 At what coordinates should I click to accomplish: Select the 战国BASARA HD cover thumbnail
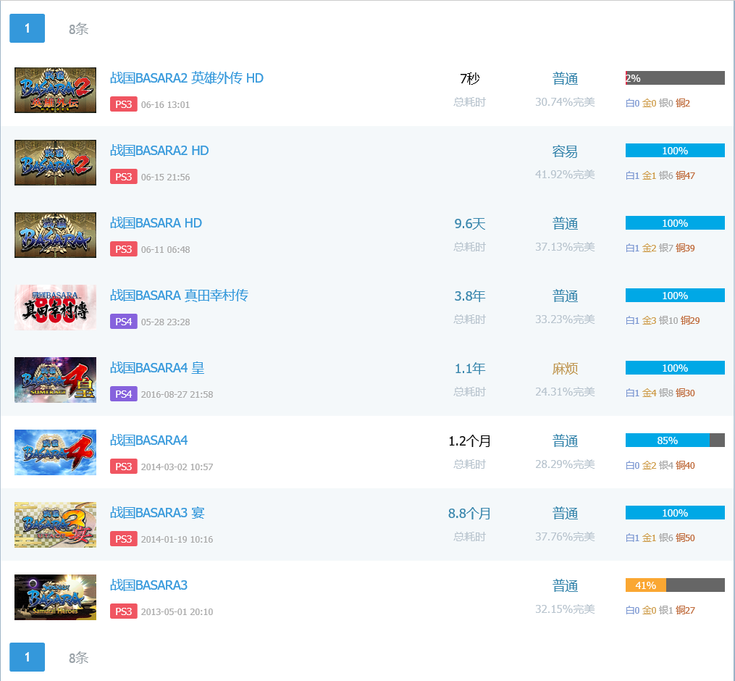click(55, 235)
